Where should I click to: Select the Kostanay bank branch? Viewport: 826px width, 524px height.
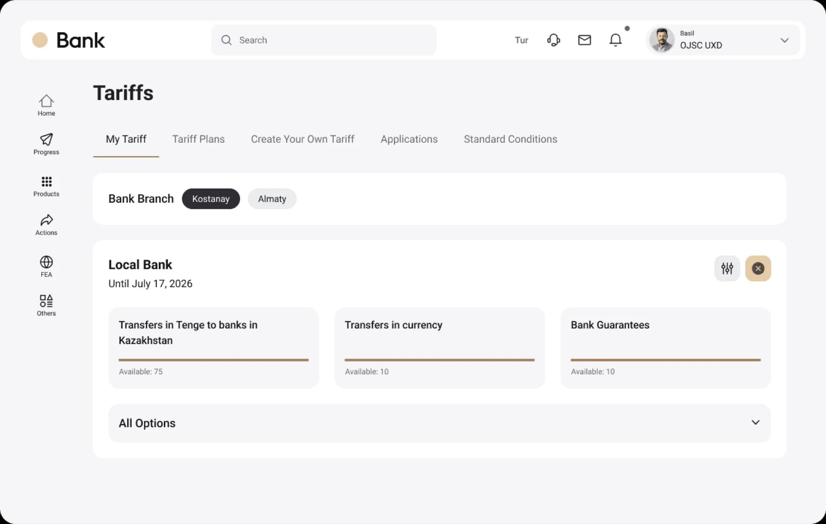pos(211,199)
